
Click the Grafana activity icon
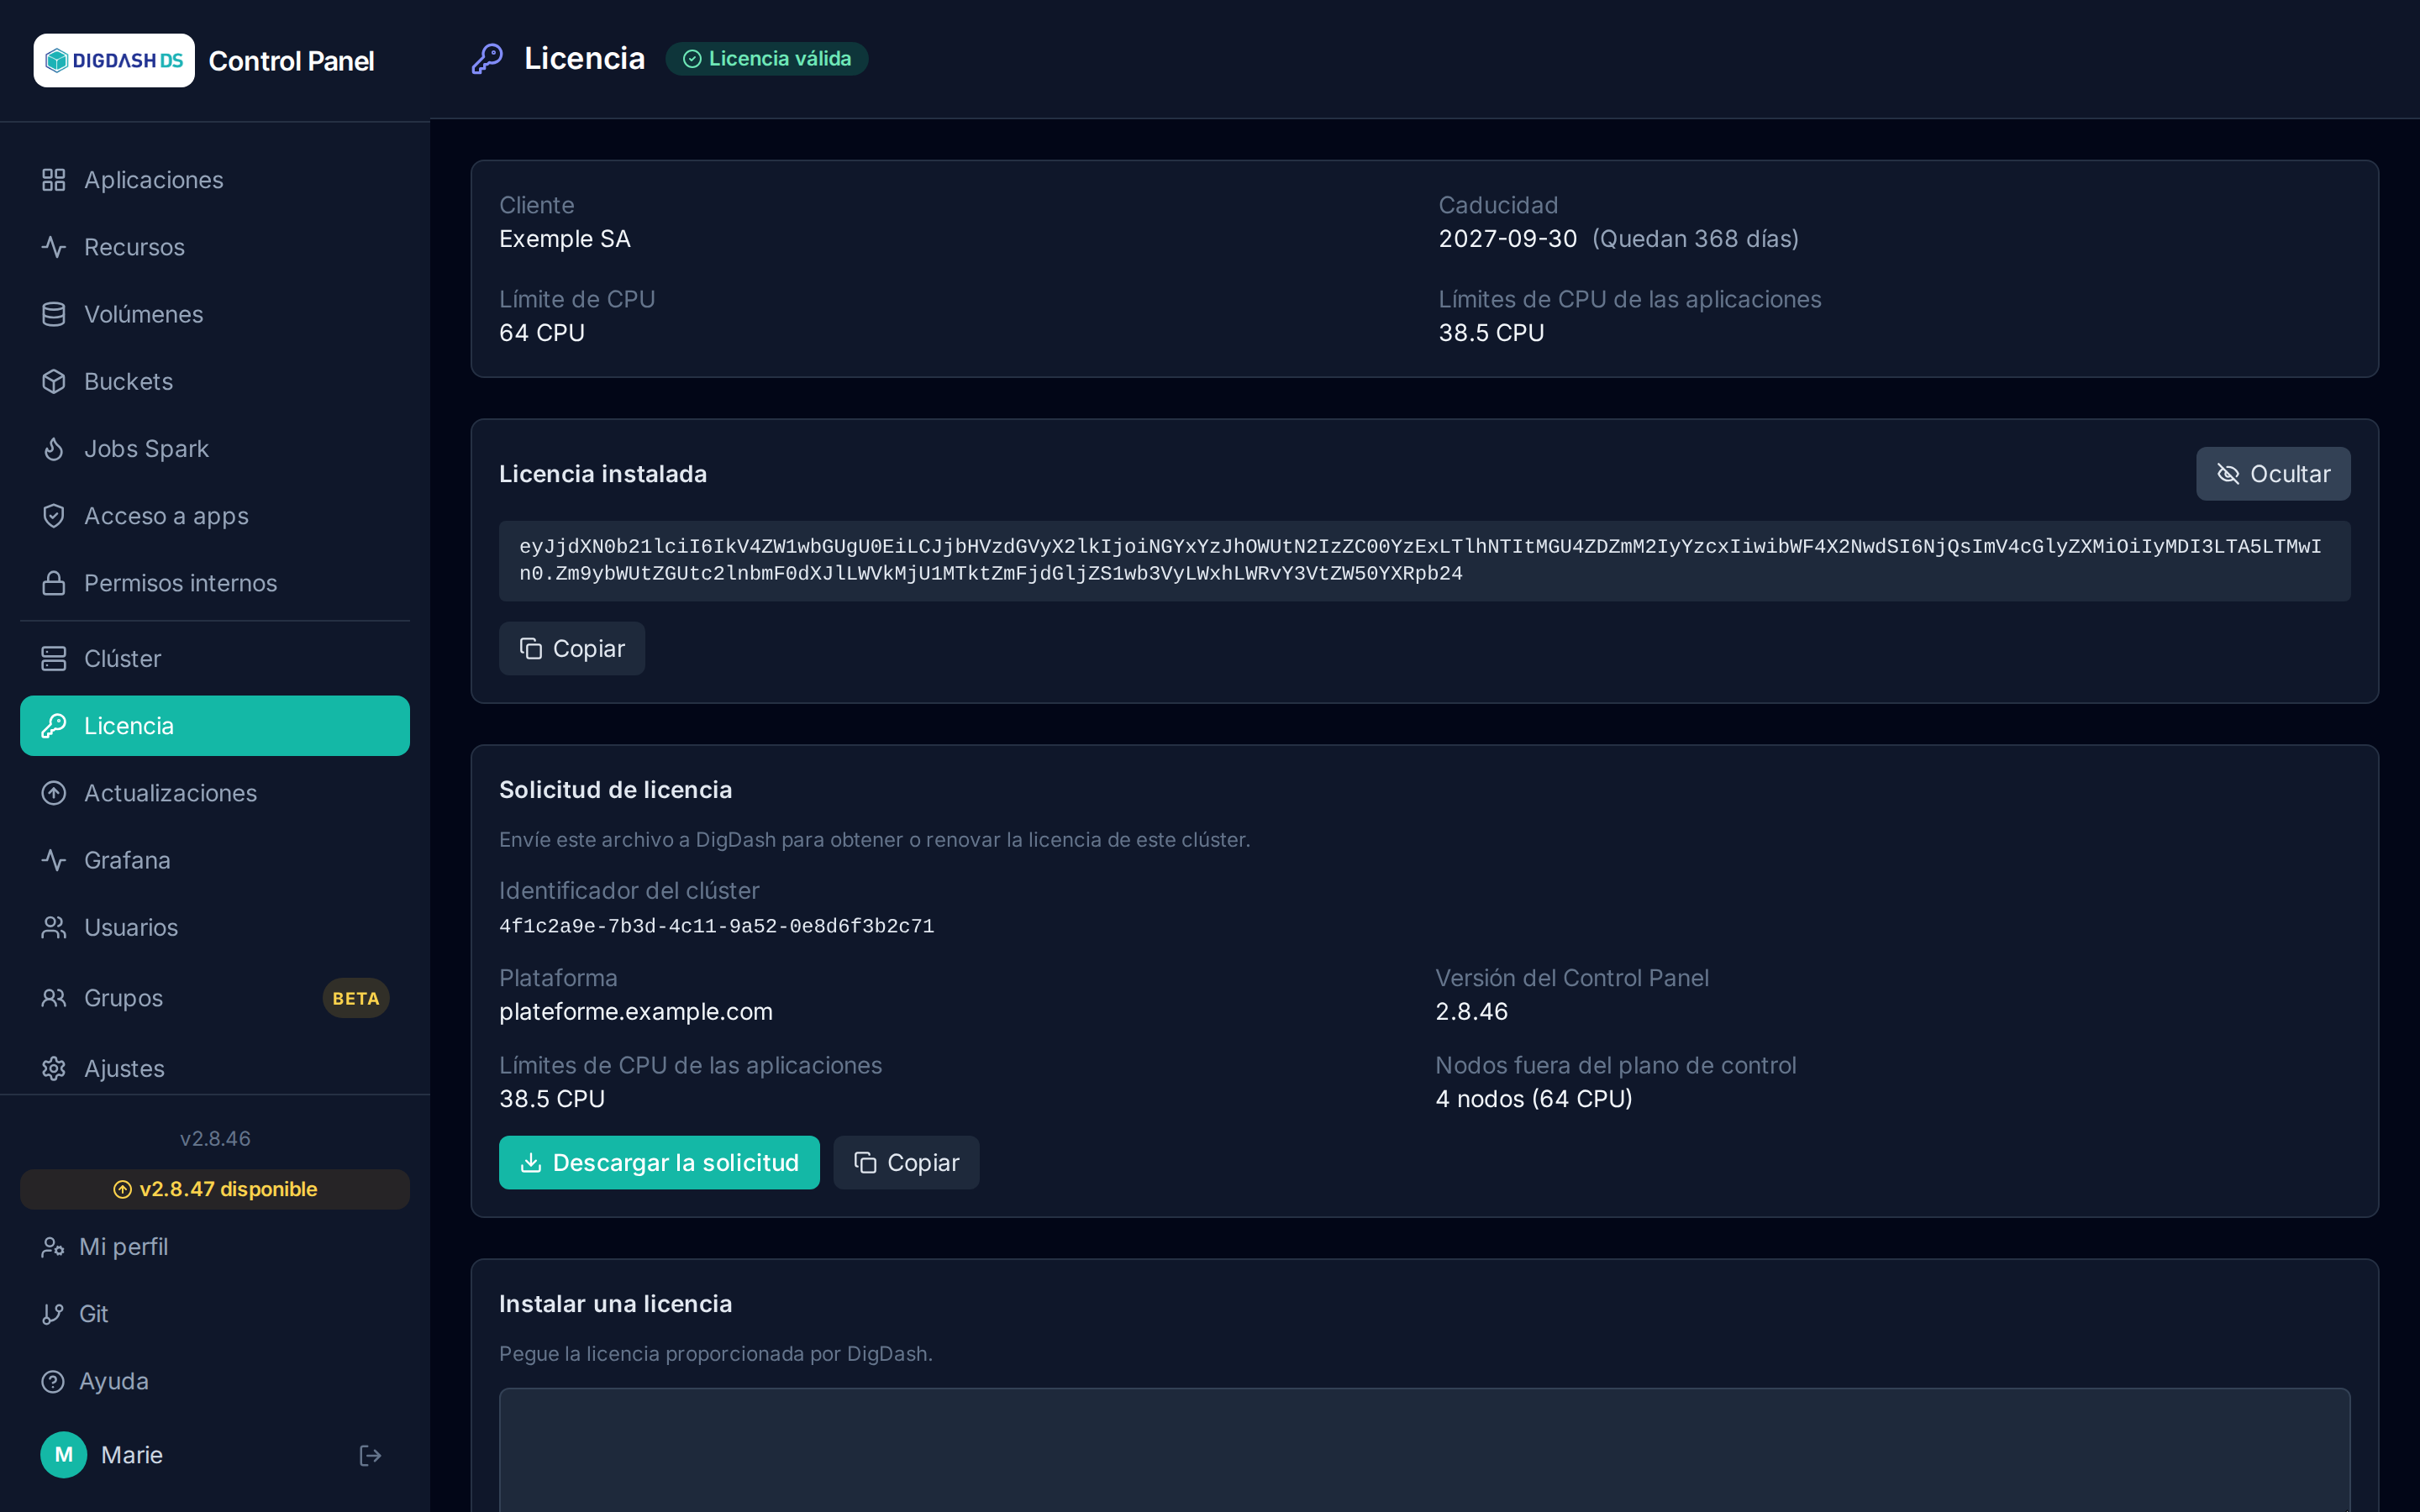(x=54, y=860)
